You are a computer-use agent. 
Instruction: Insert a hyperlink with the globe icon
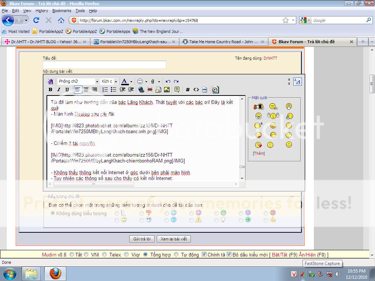pos(141,90)
